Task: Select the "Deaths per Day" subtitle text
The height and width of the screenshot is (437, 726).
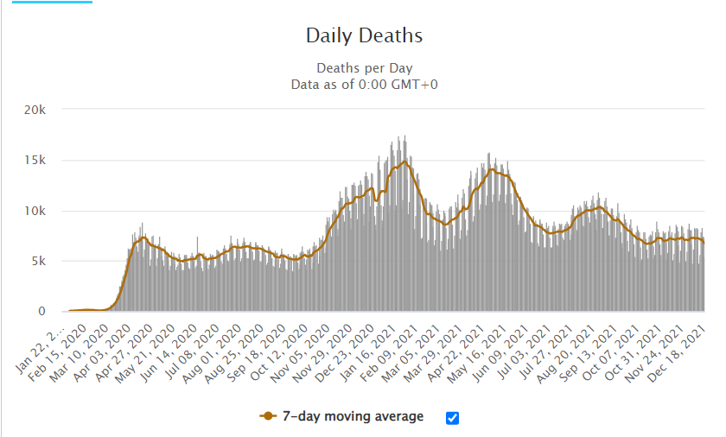Action: (364, 67)
